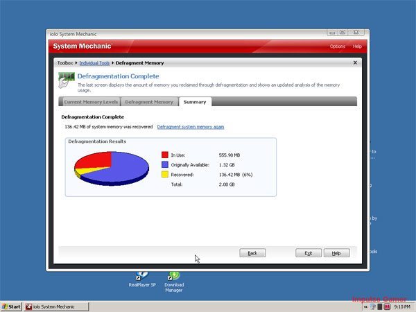Click the network tray icon
This screenshot has width=416, height=312.
pos(373,307)
